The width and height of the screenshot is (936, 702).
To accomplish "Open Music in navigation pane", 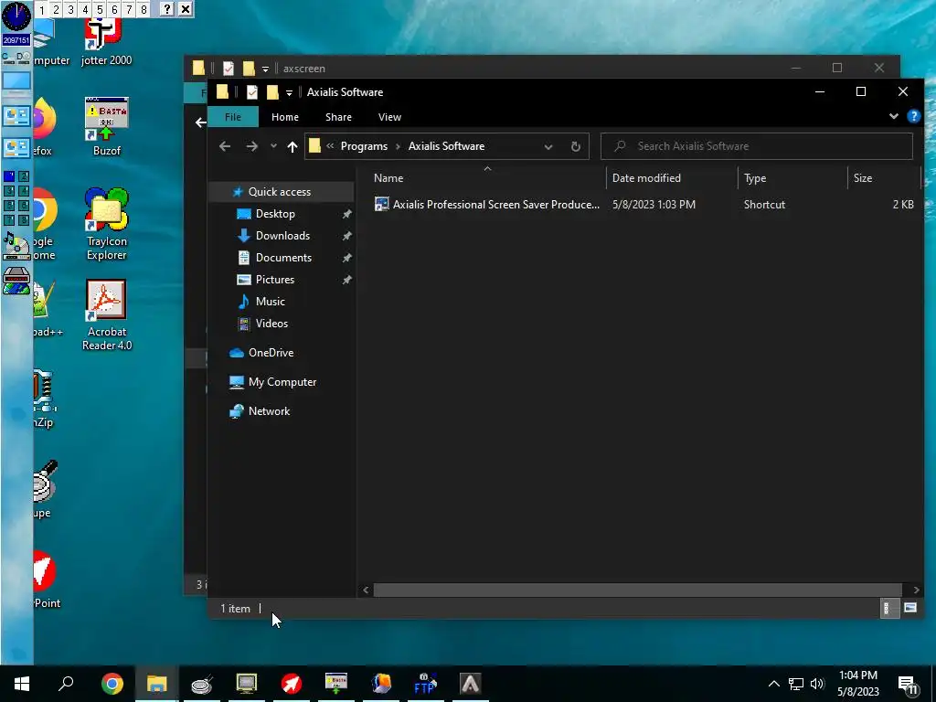I will (x=281, y=302).
